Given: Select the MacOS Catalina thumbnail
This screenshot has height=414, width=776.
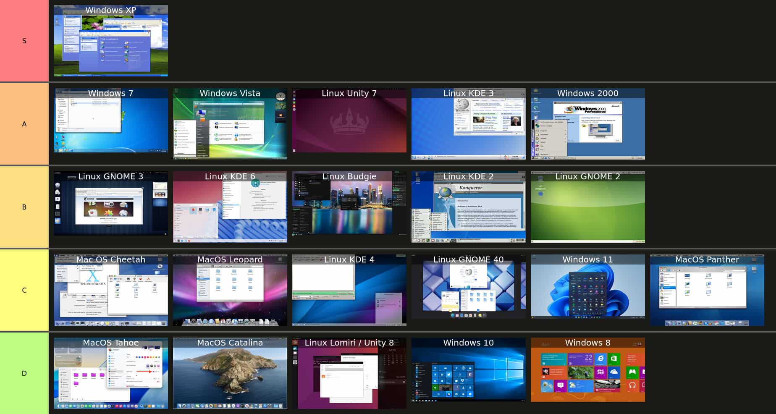Looking at the screenshot, I should (x=230, y=373).
